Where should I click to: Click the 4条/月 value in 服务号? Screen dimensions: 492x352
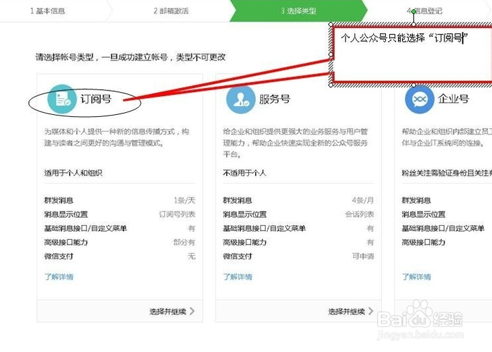(x=363, y=200)
